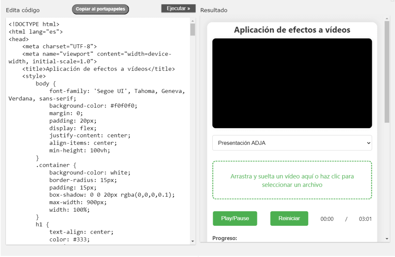395x257 pixels.
Task: Click the Resultado panel scrollbar thumb
Action: click(387, 72)
